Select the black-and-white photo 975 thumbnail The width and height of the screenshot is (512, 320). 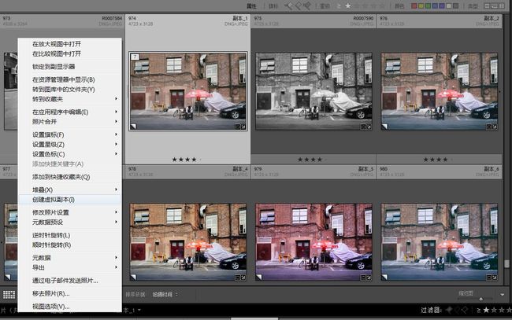[314, 91]
